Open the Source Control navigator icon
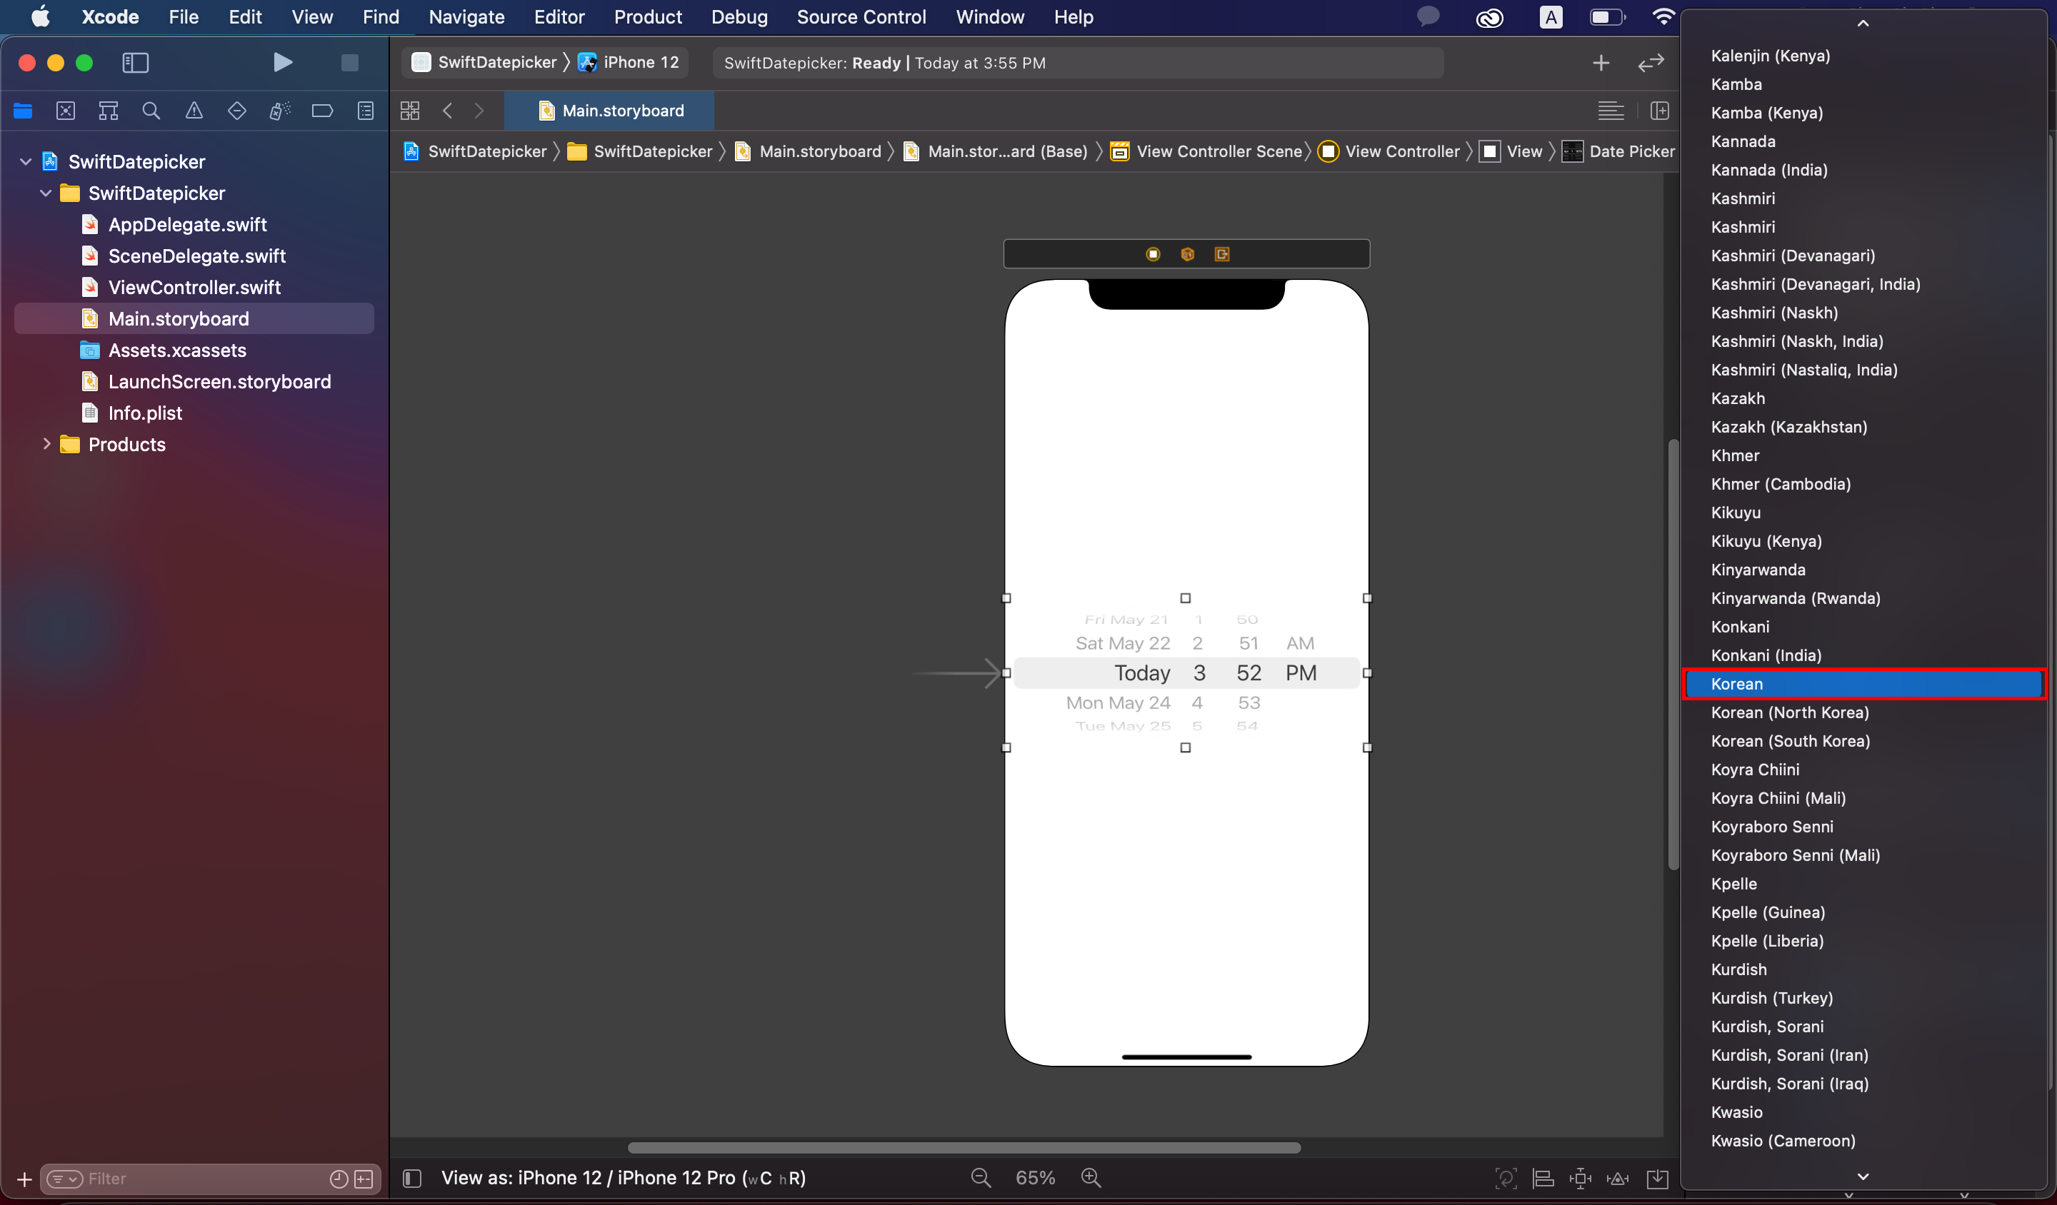The image size is (2057, 1205). (65, 111)
